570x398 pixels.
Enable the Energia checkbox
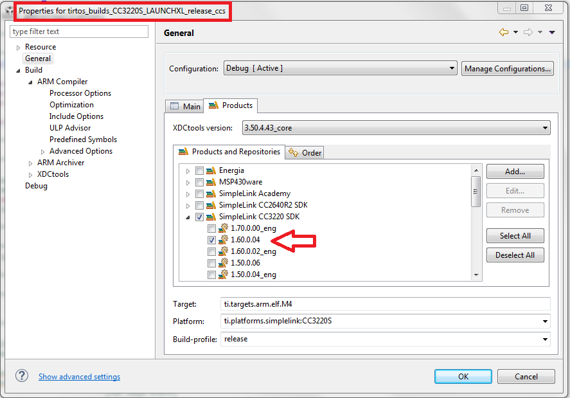tap(199, 170)
